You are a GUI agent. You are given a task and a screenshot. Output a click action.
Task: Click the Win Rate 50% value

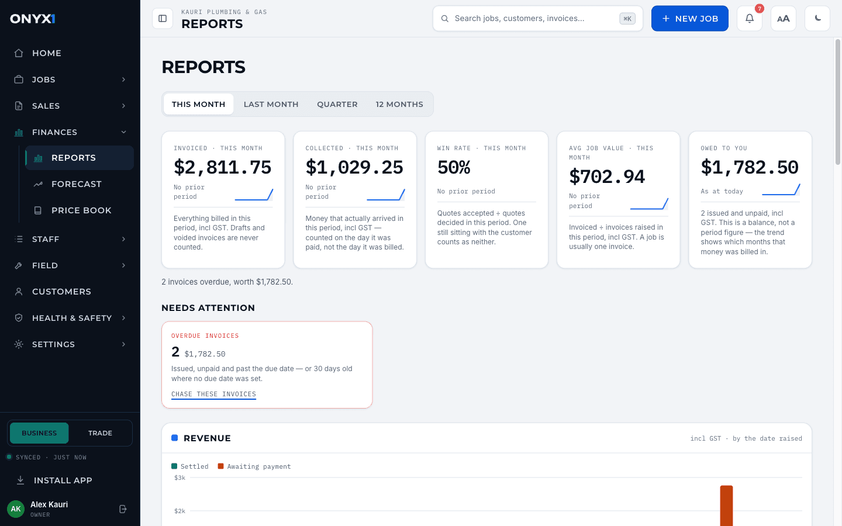pos(454,168)
